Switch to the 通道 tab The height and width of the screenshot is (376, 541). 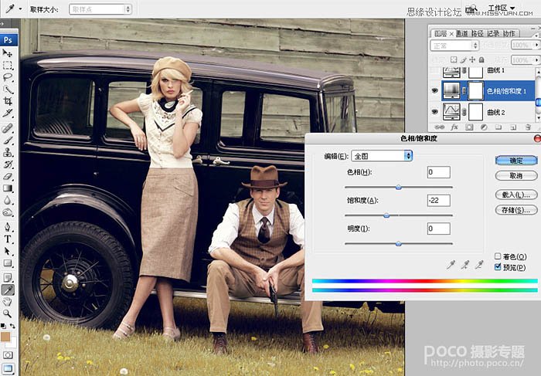[461, 33]
